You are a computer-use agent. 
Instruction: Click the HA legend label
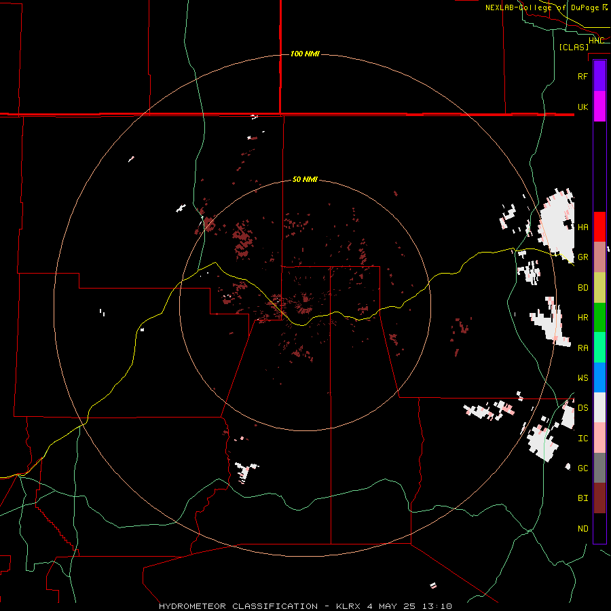(x=582, y=227)
